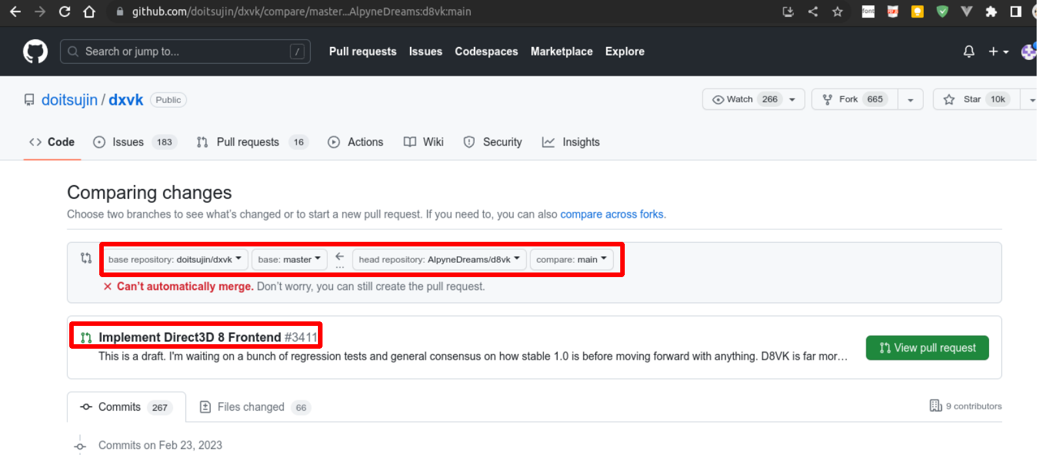Open the dxvk repository link
The image size is (1040, 455).
tap(126, 100)
